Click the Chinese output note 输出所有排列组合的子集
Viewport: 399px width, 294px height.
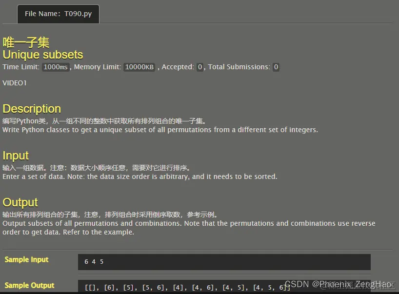point(110,215)
